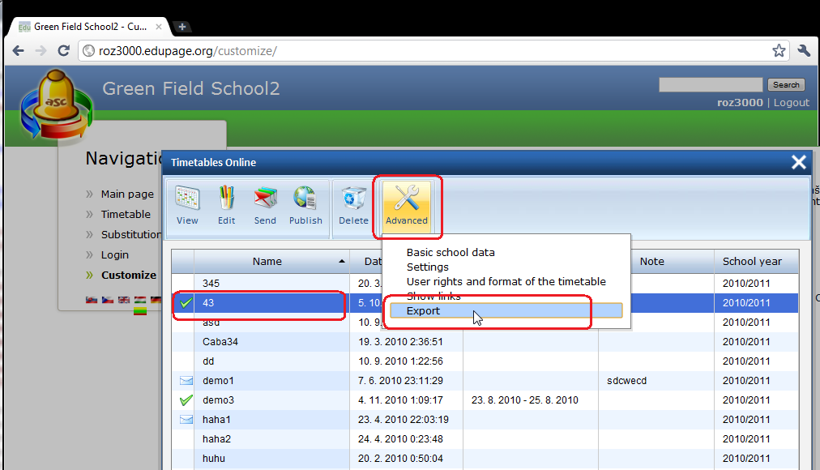
Task: Click the browser reload icon
Action: click(x=63, y=51)
